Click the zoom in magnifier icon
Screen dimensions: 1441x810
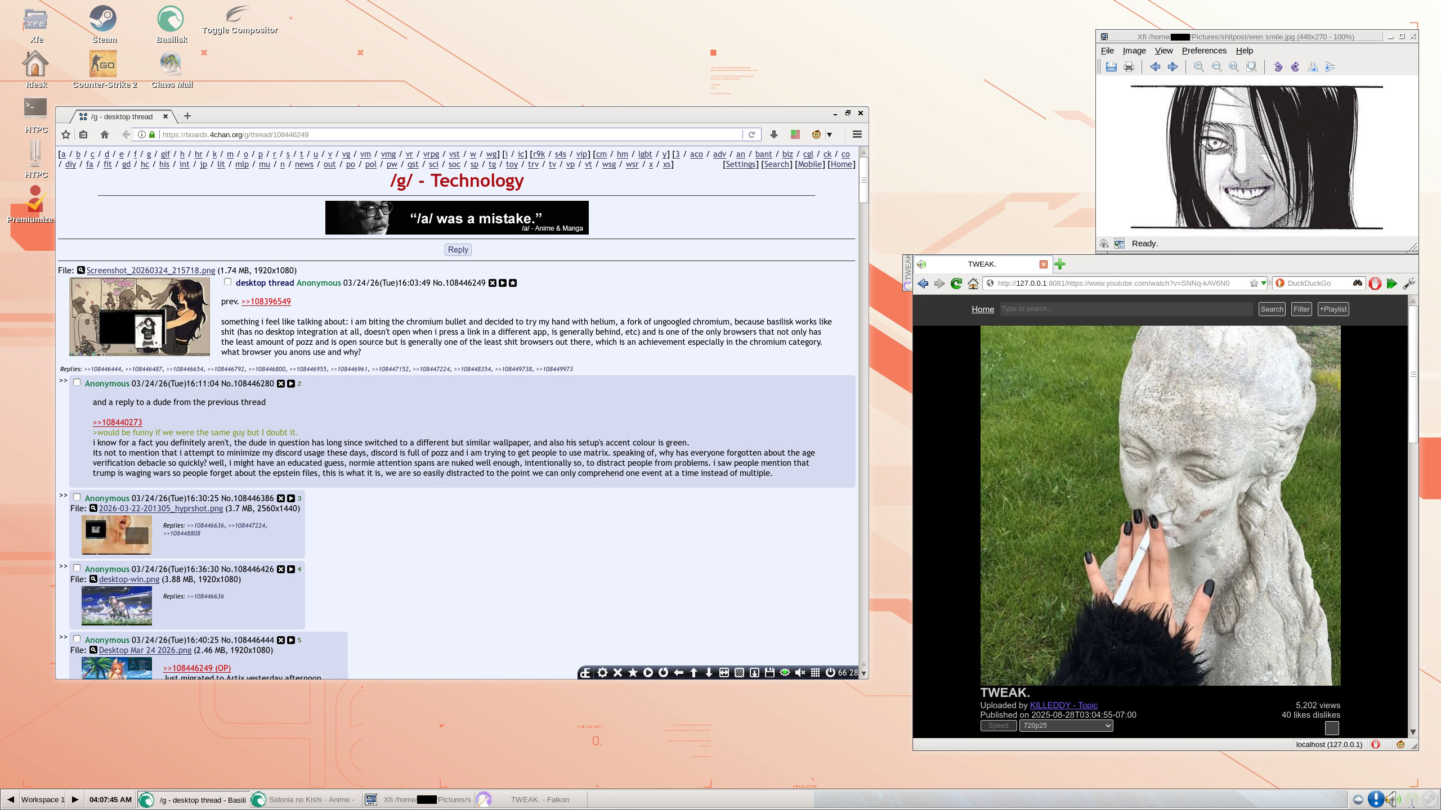tap(1198, 67)
